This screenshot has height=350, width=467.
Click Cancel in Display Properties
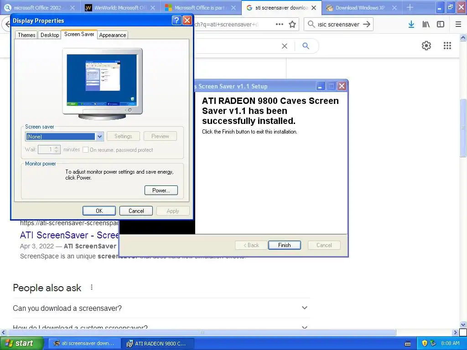point(136,211)
